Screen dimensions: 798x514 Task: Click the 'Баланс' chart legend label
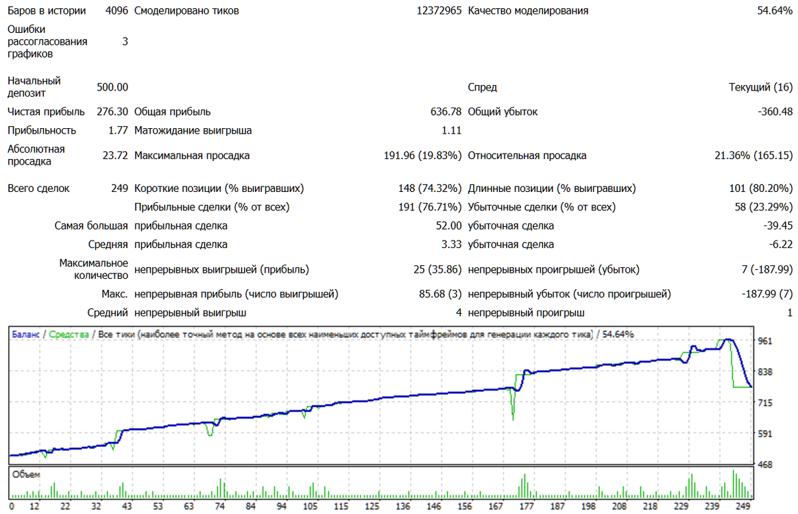[25, 334]
